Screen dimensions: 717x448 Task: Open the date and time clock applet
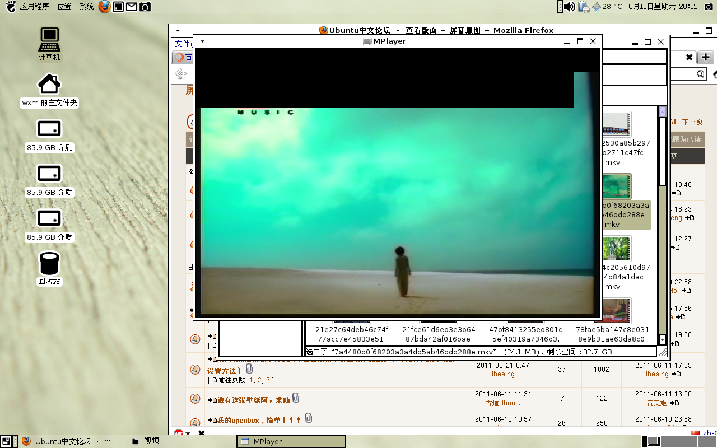point(663,7)
